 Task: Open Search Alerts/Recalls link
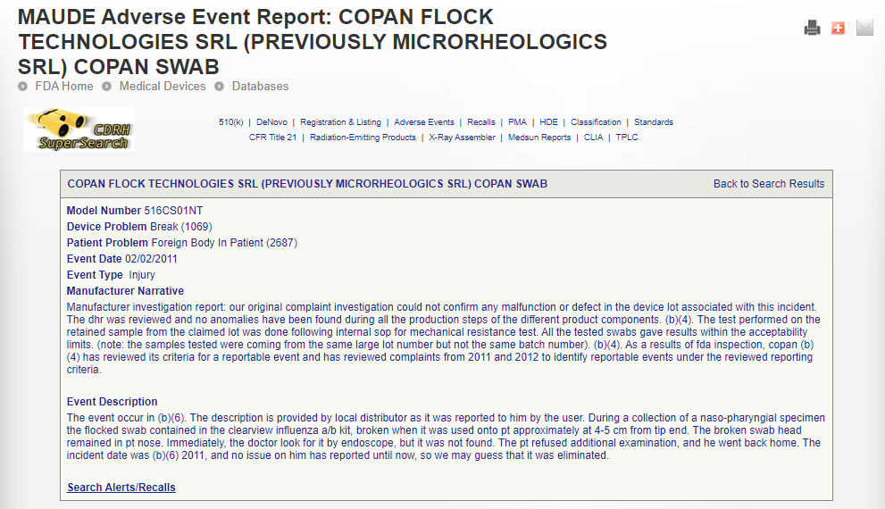[121, 488]
